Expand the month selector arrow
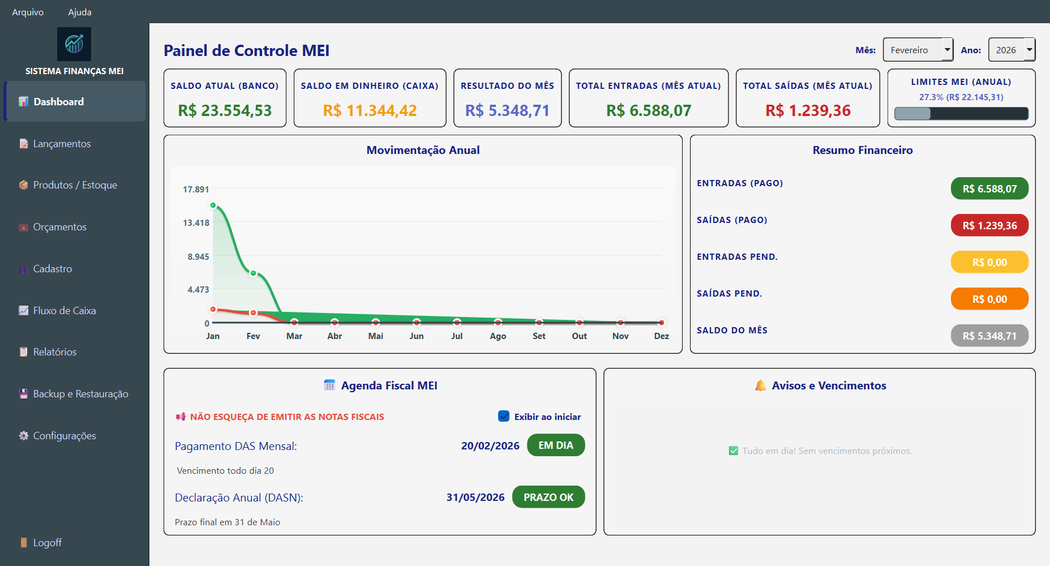 (948, 50)
